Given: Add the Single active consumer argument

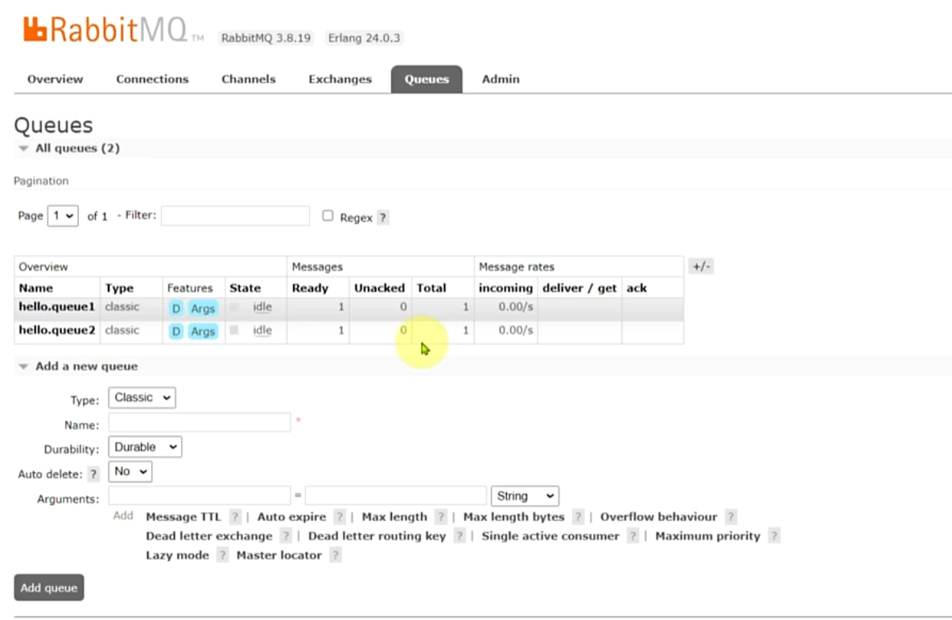Looking at the screenshot, I should click(550, 535).
